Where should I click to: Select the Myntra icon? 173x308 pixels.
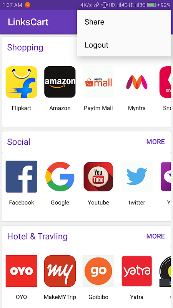pos(137,82)
